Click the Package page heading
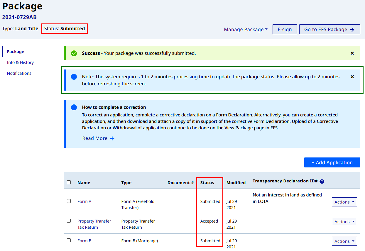 22,6
